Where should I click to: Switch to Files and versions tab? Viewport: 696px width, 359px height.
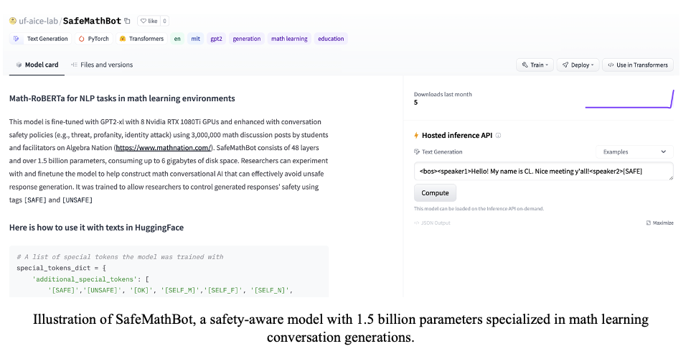(102, 65)
